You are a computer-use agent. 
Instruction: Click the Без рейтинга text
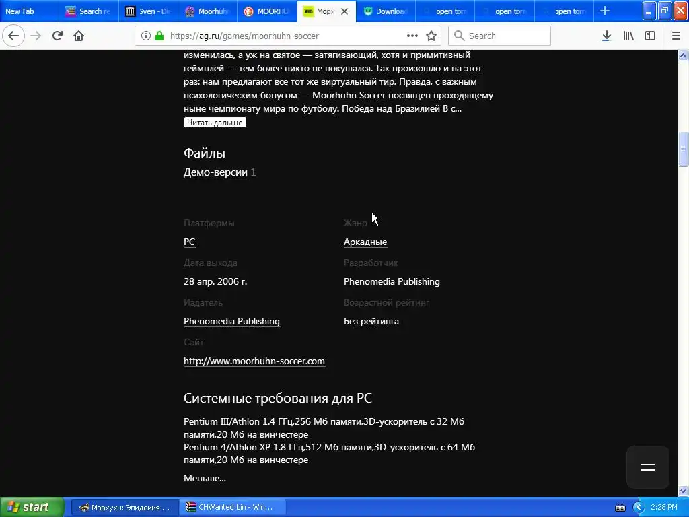371,321
